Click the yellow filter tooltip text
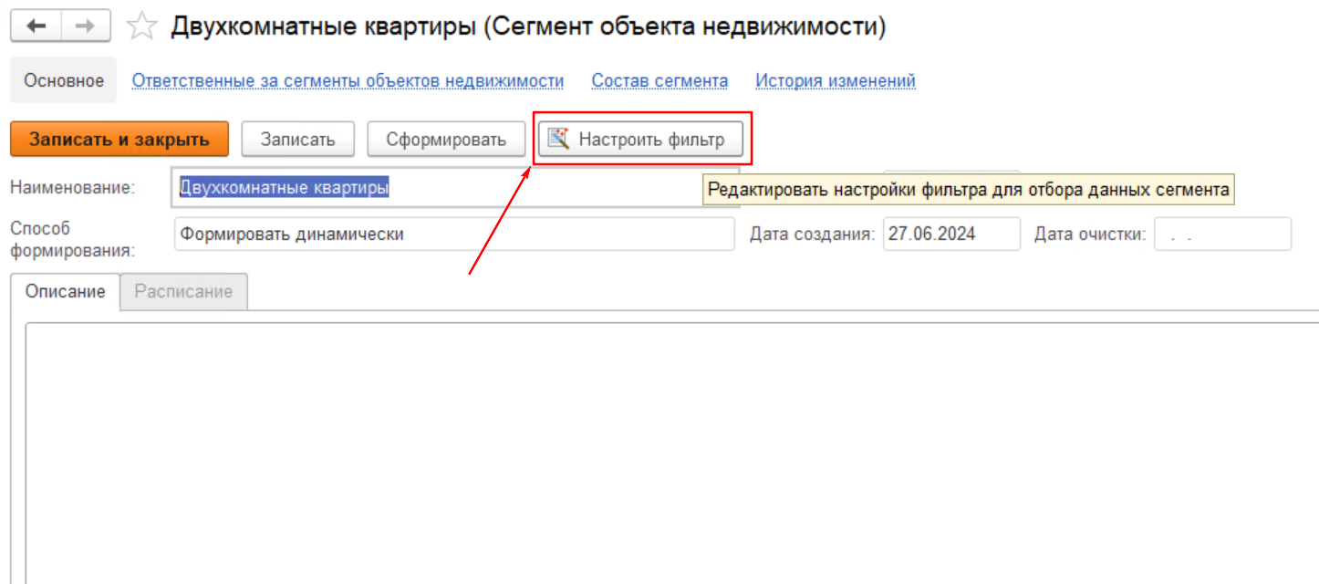Screen dimensions: 1319x584 click(x=968, y=190)
